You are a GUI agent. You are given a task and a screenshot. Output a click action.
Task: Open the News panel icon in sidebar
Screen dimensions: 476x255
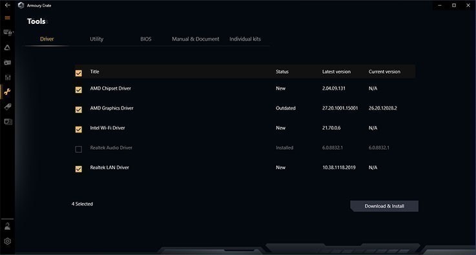(8, 122)
